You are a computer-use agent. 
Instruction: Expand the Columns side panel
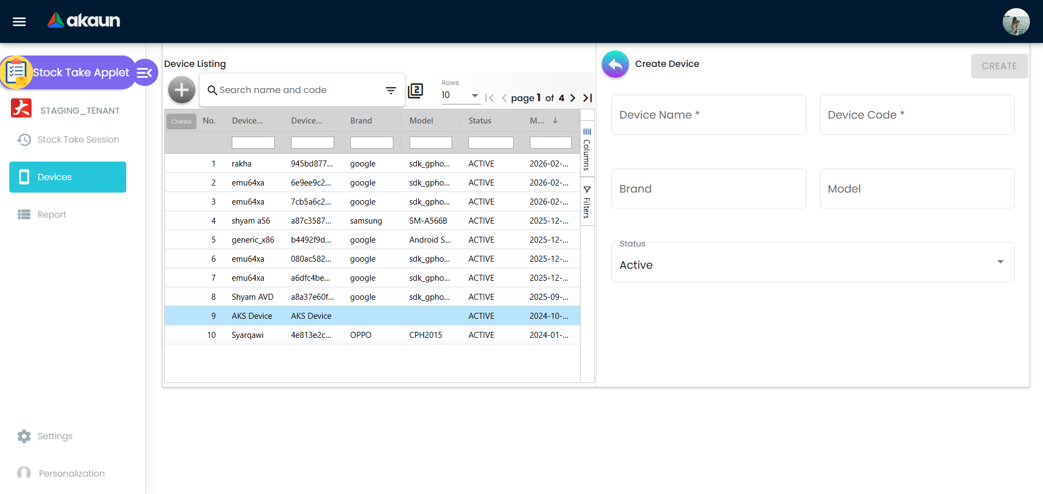[x=587, y=147]
